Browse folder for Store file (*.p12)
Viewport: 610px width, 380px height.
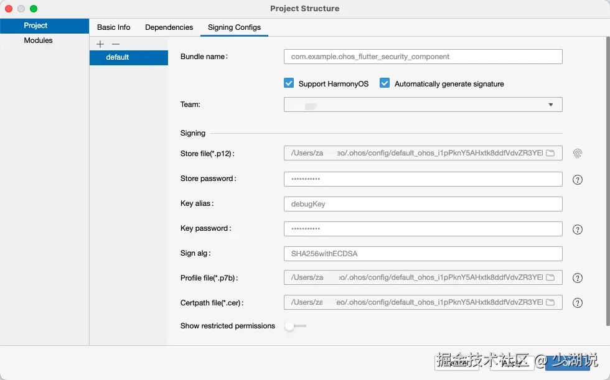tap(550, 154)
